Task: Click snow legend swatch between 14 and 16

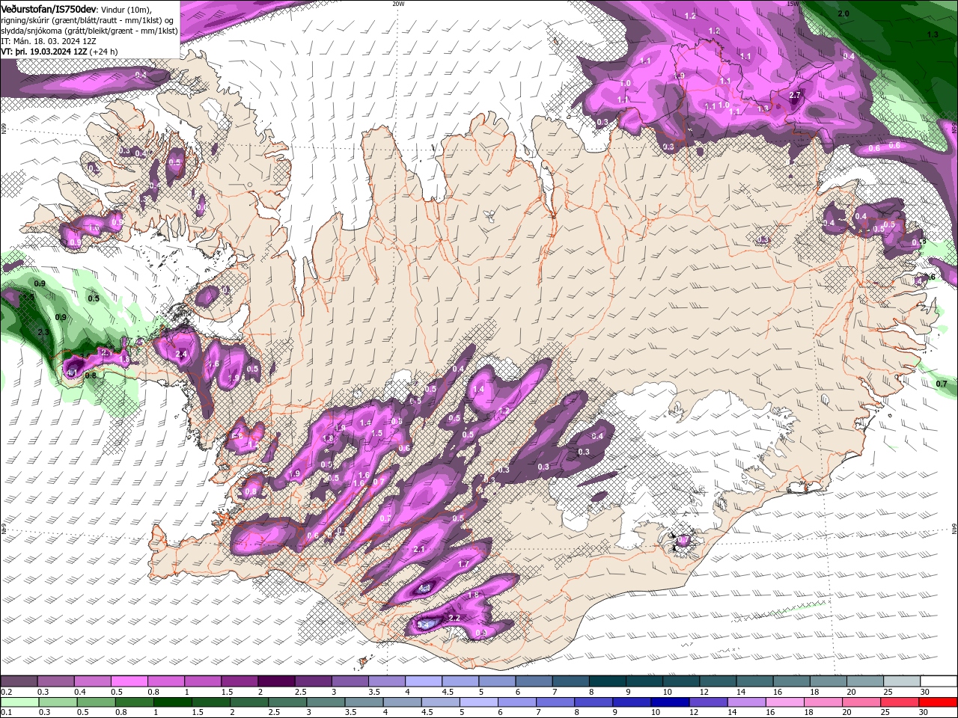Action: pos(755,681)
